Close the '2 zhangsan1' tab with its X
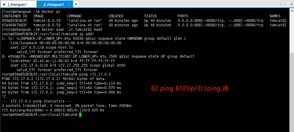Screen dimensions: 294x132 click(x=70, y=4)
